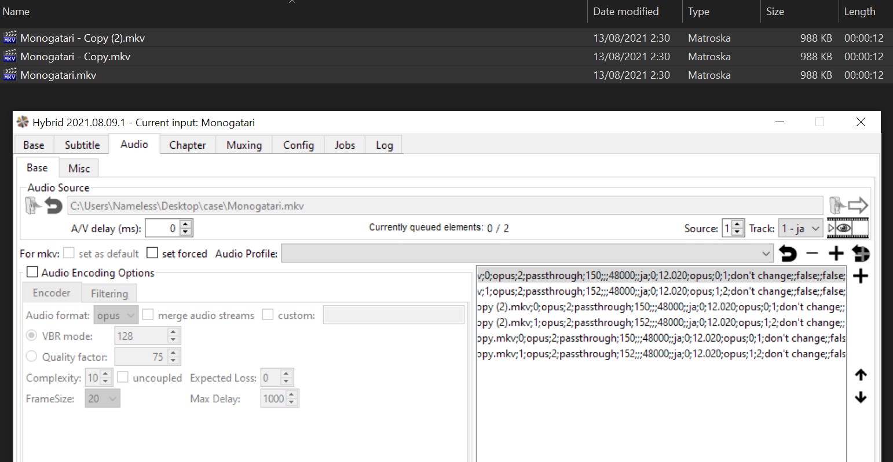Click the film-strip preview eye icon
This screenshot has height=462, width=893.
point(847,228)
